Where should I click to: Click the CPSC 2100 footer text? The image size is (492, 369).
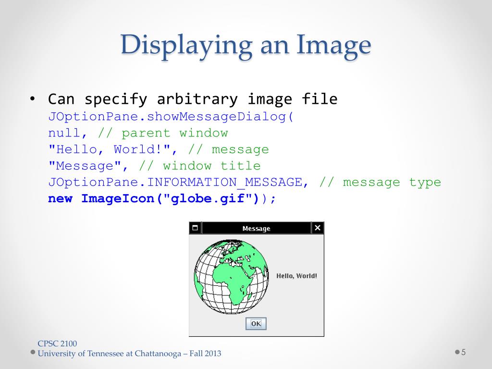[x=57, y=344]
